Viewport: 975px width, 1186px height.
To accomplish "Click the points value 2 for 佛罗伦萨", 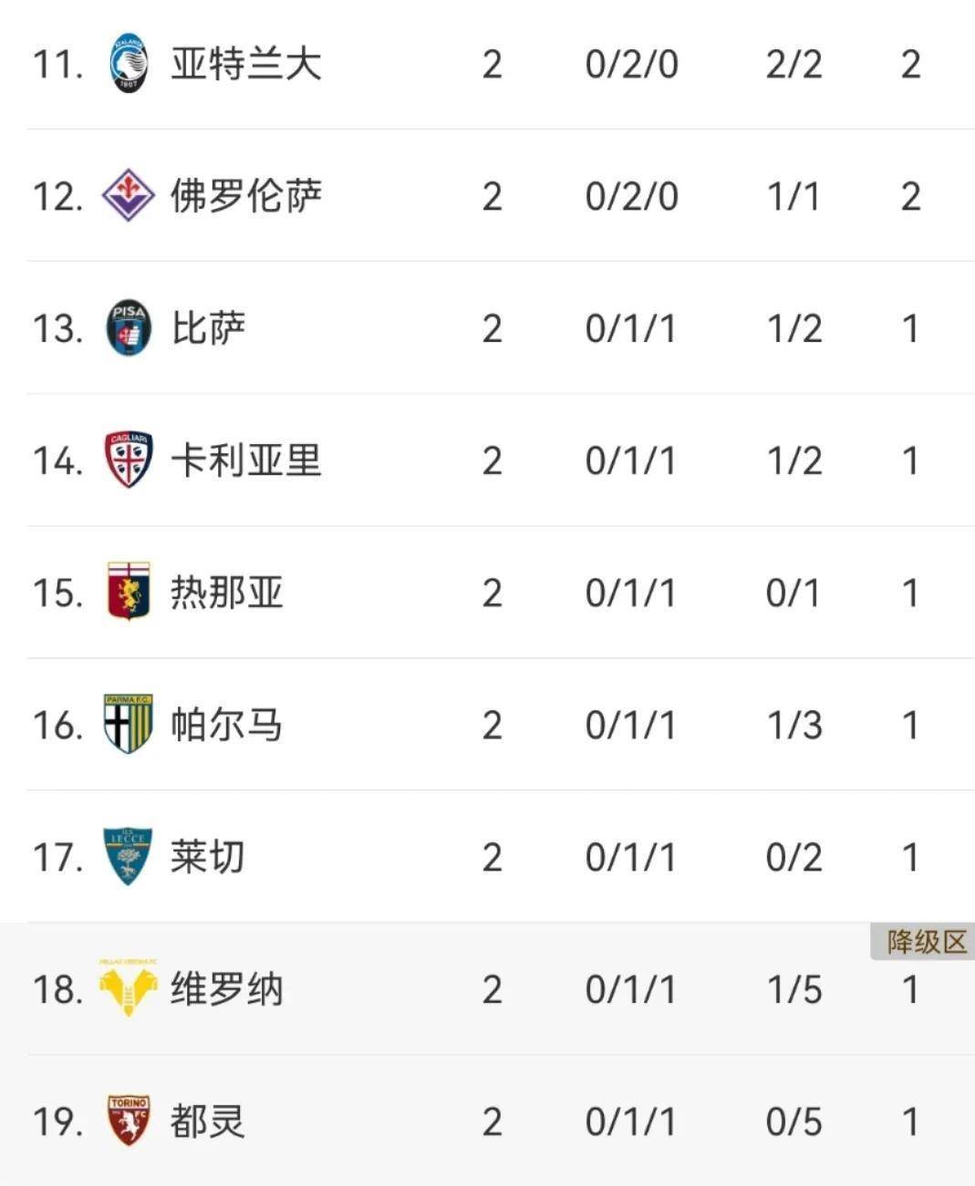I will coord(910,195).
